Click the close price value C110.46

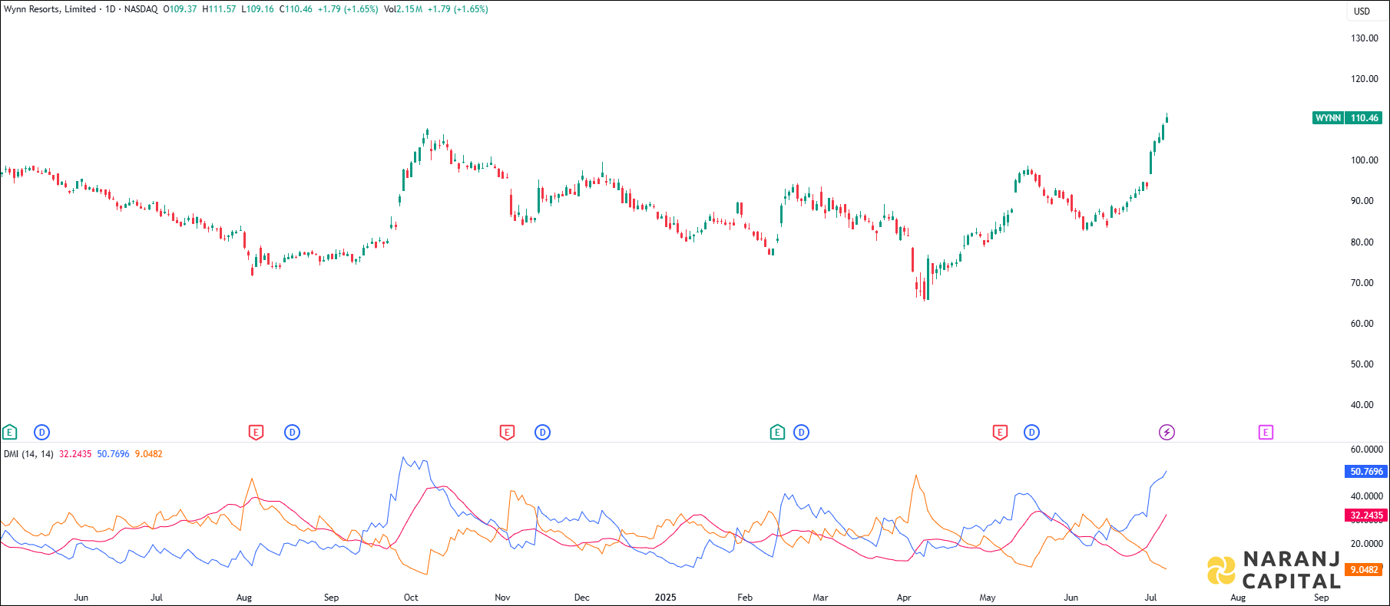(296, 9)
